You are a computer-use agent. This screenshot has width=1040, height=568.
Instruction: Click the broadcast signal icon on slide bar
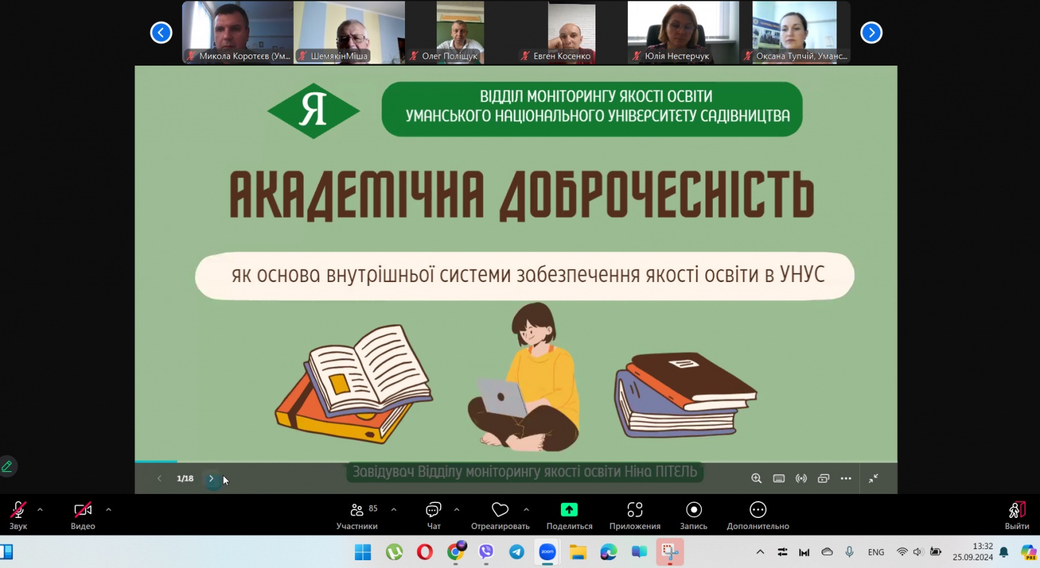tap(801, 478)
